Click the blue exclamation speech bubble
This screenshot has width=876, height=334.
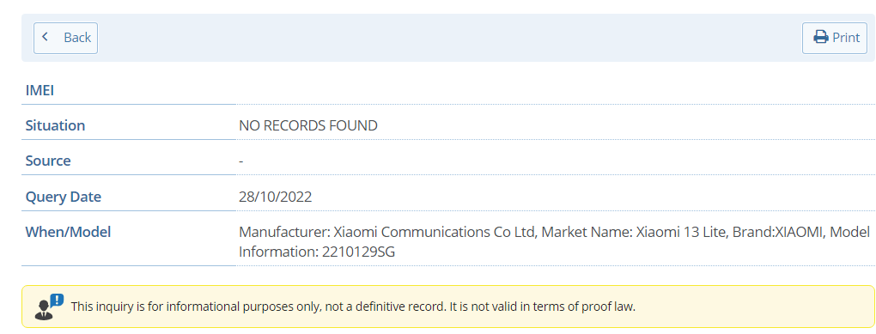(57, 301)
